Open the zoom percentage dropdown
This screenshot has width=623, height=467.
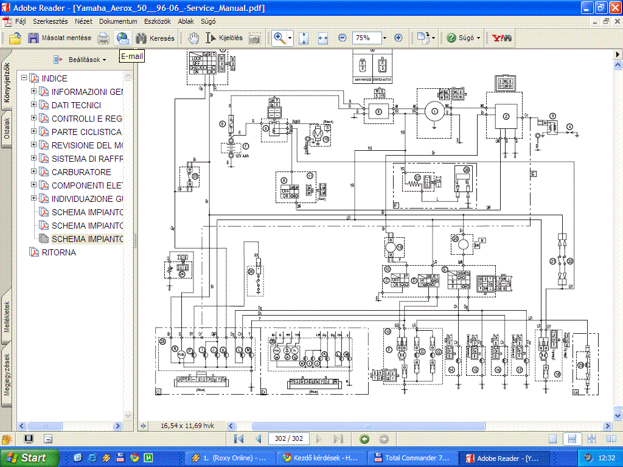(385, 38)
